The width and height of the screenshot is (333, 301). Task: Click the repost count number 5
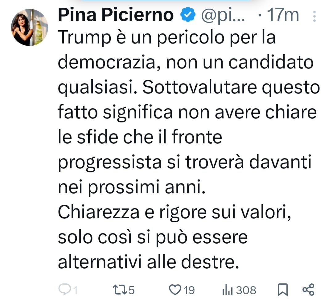[x=131, y=290]
